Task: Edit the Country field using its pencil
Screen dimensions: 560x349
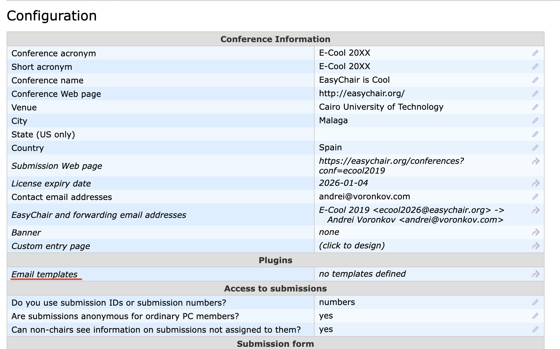Action: click(x=535, y=148)
